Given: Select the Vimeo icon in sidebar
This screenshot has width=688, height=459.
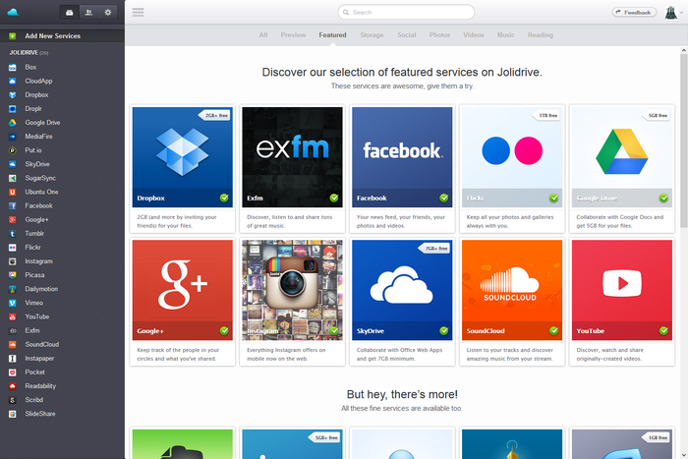Looking at the screenshot, I should (12, 304).
